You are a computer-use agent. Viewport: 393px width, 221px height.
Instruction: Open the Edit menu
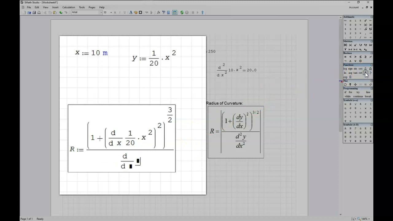pos(37,7)
